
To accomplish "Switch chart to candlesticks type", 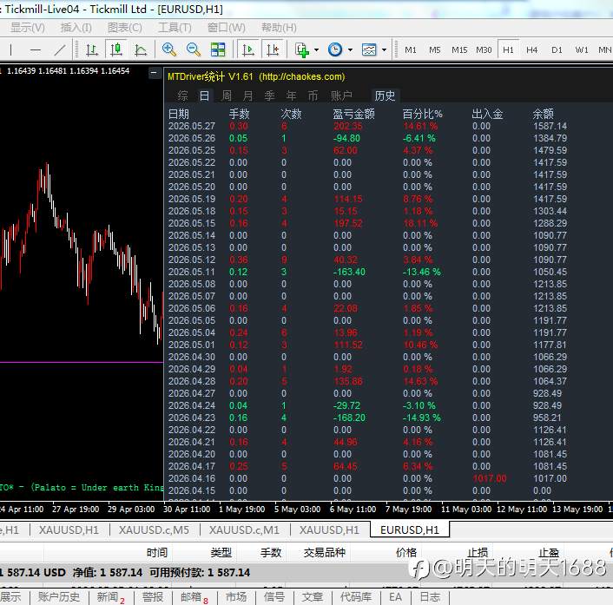I will pyautogui.click(x=116, y=49).
